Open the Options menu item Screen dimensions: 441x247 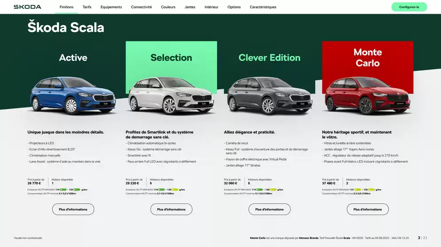click(234, 7)
